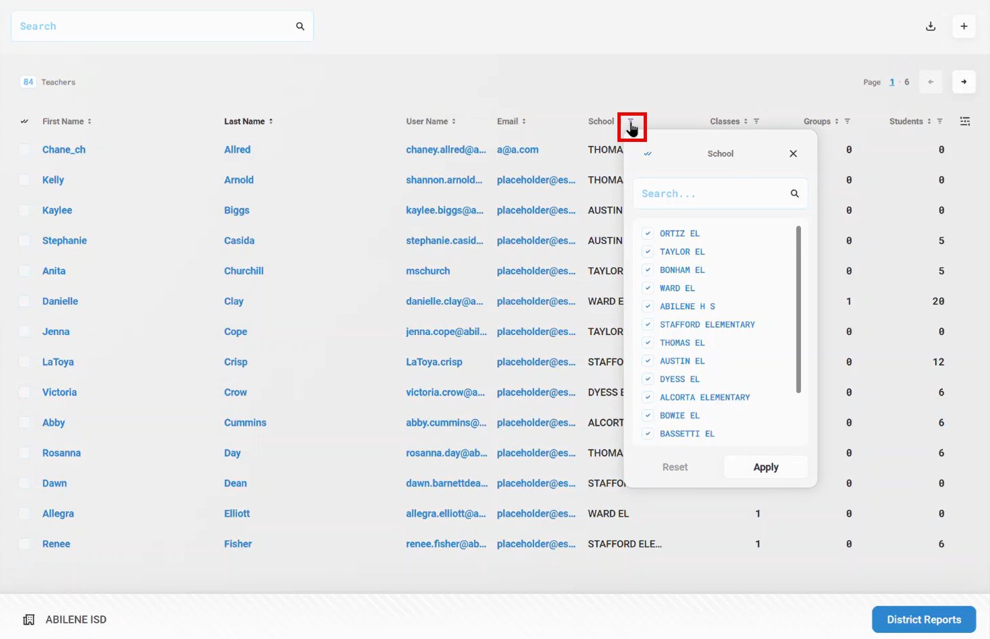Open the Groups column filter dropdown
Viewport: 990px width, 639px height.
[847, 121]
